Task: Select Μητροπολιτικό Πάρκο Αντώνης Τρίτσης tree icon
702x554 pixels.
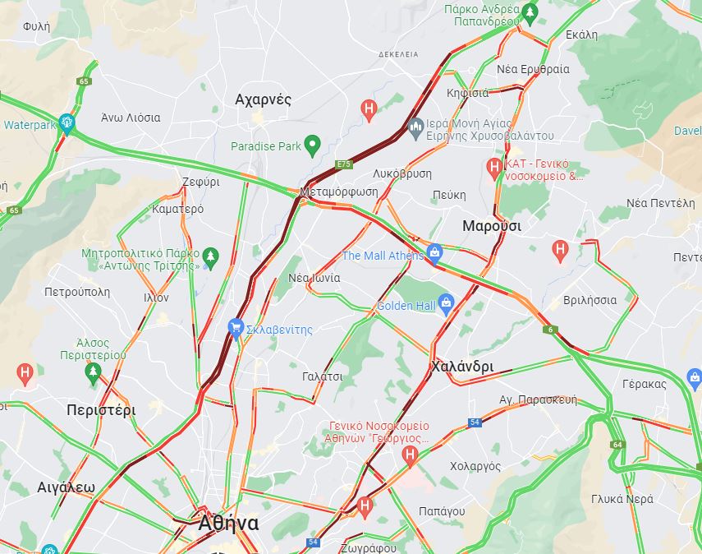Action: (x=210, y=258)
